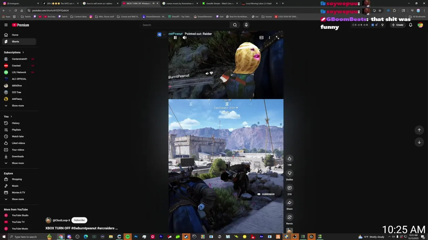This screenshot has width=428, height=240.
Task: Expand Subscriptions section chevron
Action: click(x=23, y=52)
